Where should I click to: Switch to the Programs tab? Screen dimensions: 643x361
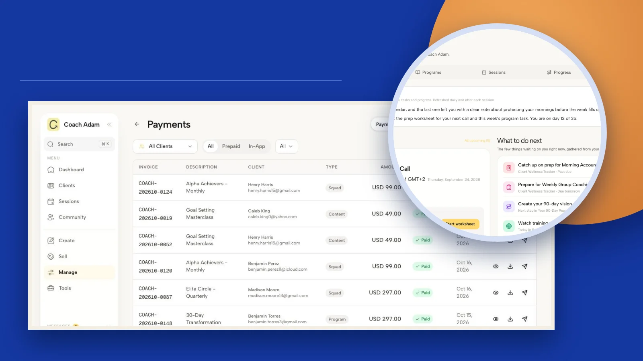(x=428, y=73)
